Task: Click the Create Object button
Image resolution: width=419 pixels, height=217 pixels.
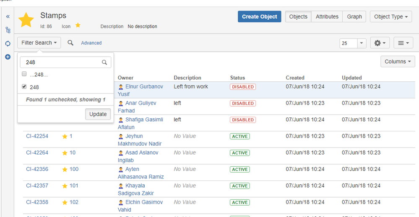Action: [260, 17]
